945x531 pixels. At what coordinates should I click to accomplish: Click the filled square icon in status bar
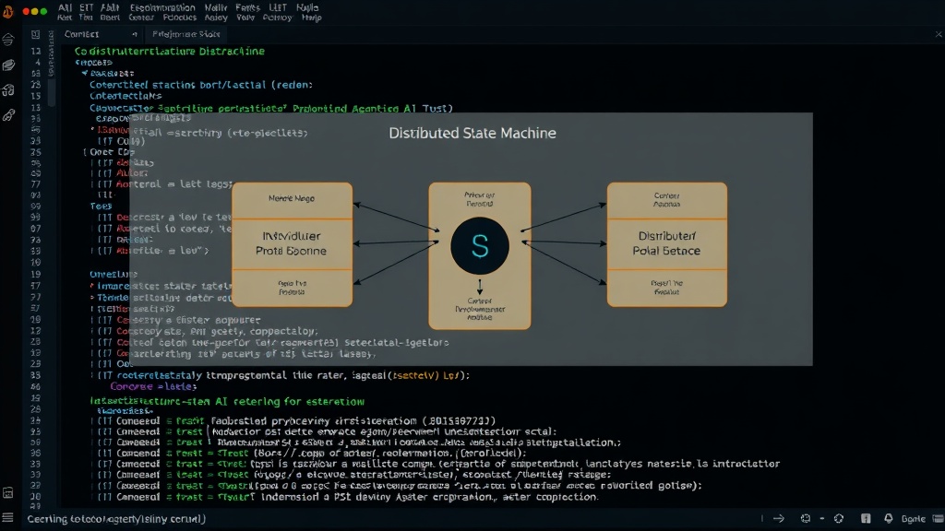866,518
